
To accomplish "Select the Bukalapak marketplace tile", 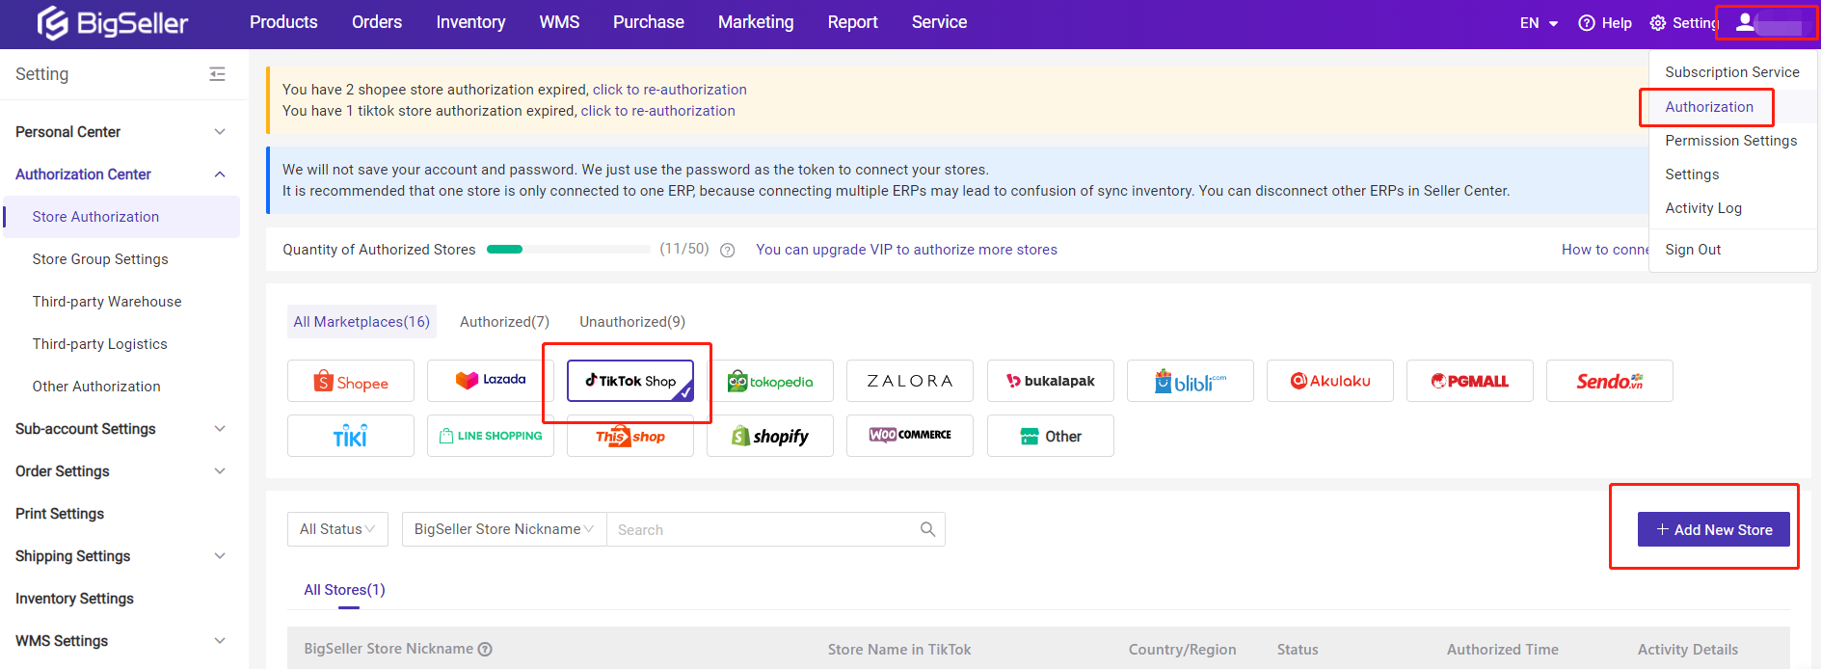I will (1051, 381).
